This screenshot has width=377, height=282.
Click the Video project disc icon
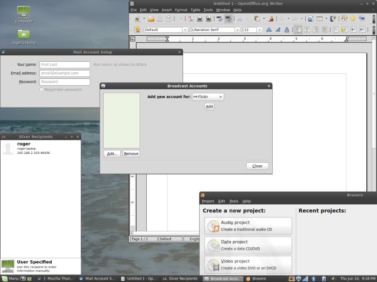click(213, 264)
